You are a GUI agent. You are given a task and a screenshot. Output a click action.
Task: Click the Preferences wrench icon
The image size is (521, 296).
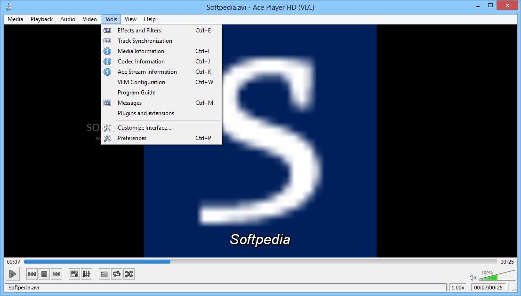[107, 138]
